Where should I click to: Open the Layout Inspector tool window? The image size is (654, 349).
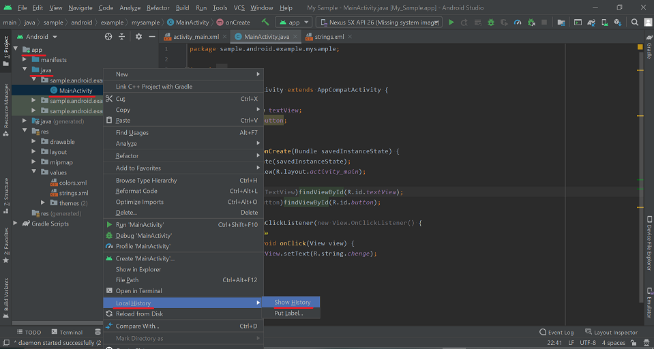coord(611,333)
